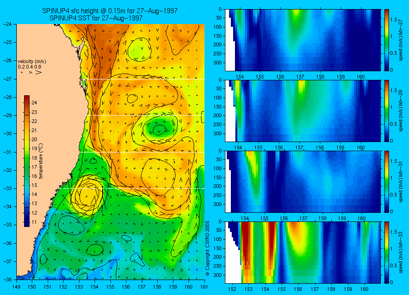Click tick value 18 on the temperature colorbar
The height and width of the screenshot is (295, 409).
tap(34, 158)
